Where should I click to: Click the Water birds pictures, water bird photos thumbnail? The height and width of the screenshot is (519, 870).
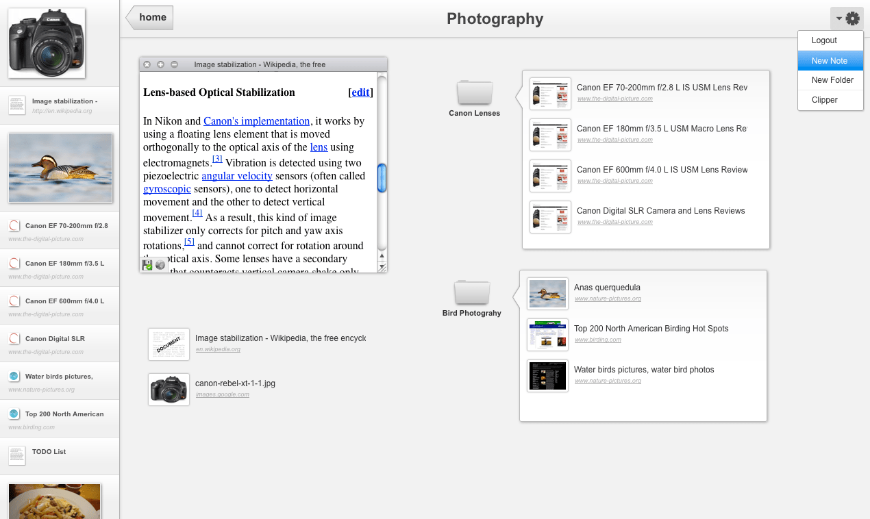tap(547, 376)
